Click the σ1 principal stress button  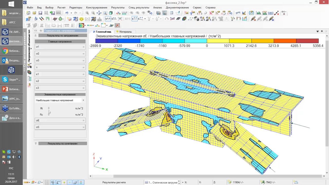[60, 47]
